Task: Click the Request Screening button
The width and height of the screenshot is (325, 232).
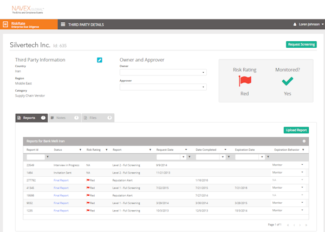Action: [x=301, y=44]
